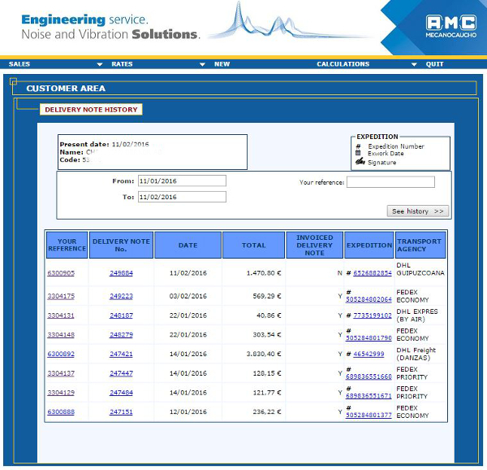Open the CALCULATIONS menu

343,64
